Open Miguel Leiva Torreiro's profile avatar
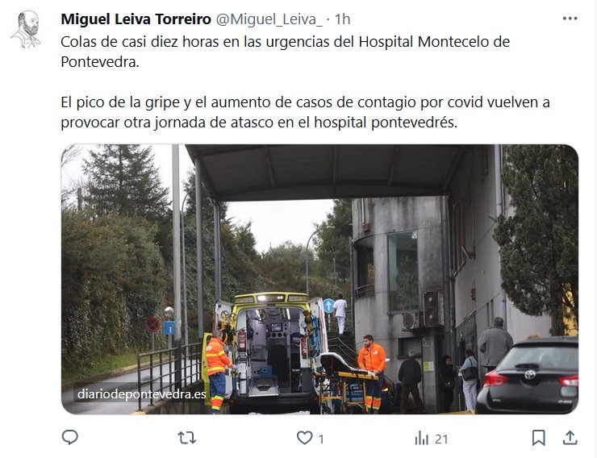Screen dimensions: 597x458 tap(26, 29)
